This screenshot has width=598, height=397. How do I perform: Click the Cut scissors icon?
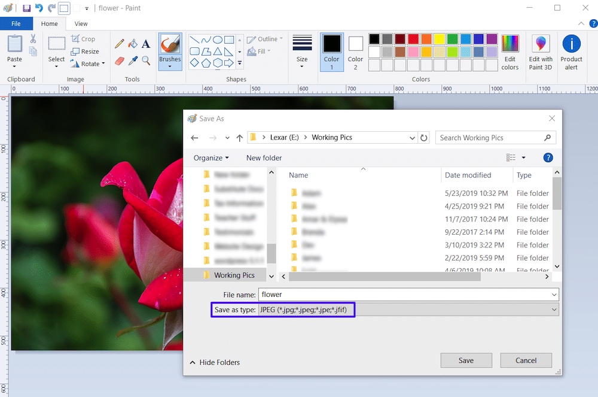point(33,38)
